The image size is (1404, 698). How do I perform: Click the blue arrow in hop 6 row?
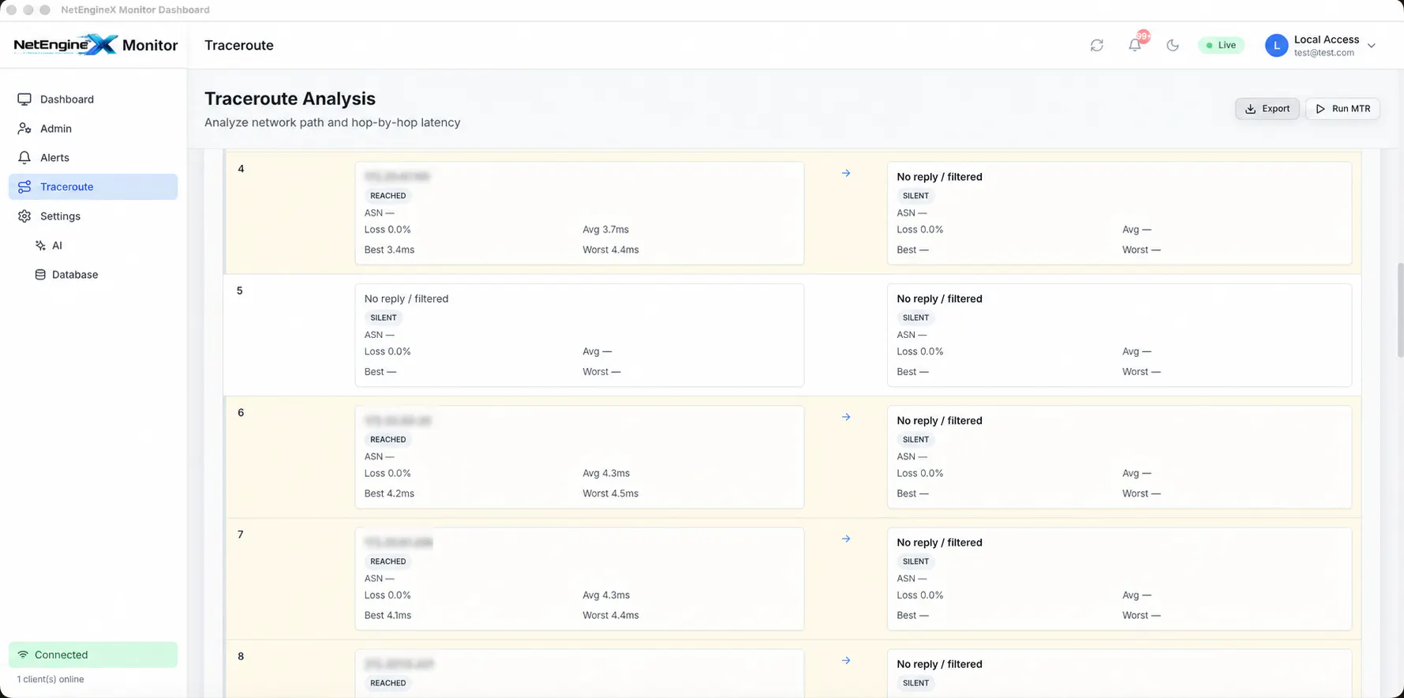click(x=846, y=417)
